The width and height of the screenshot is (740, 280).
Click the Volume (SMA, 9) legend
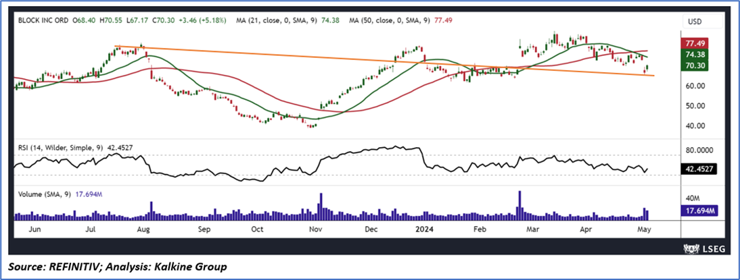60,194
